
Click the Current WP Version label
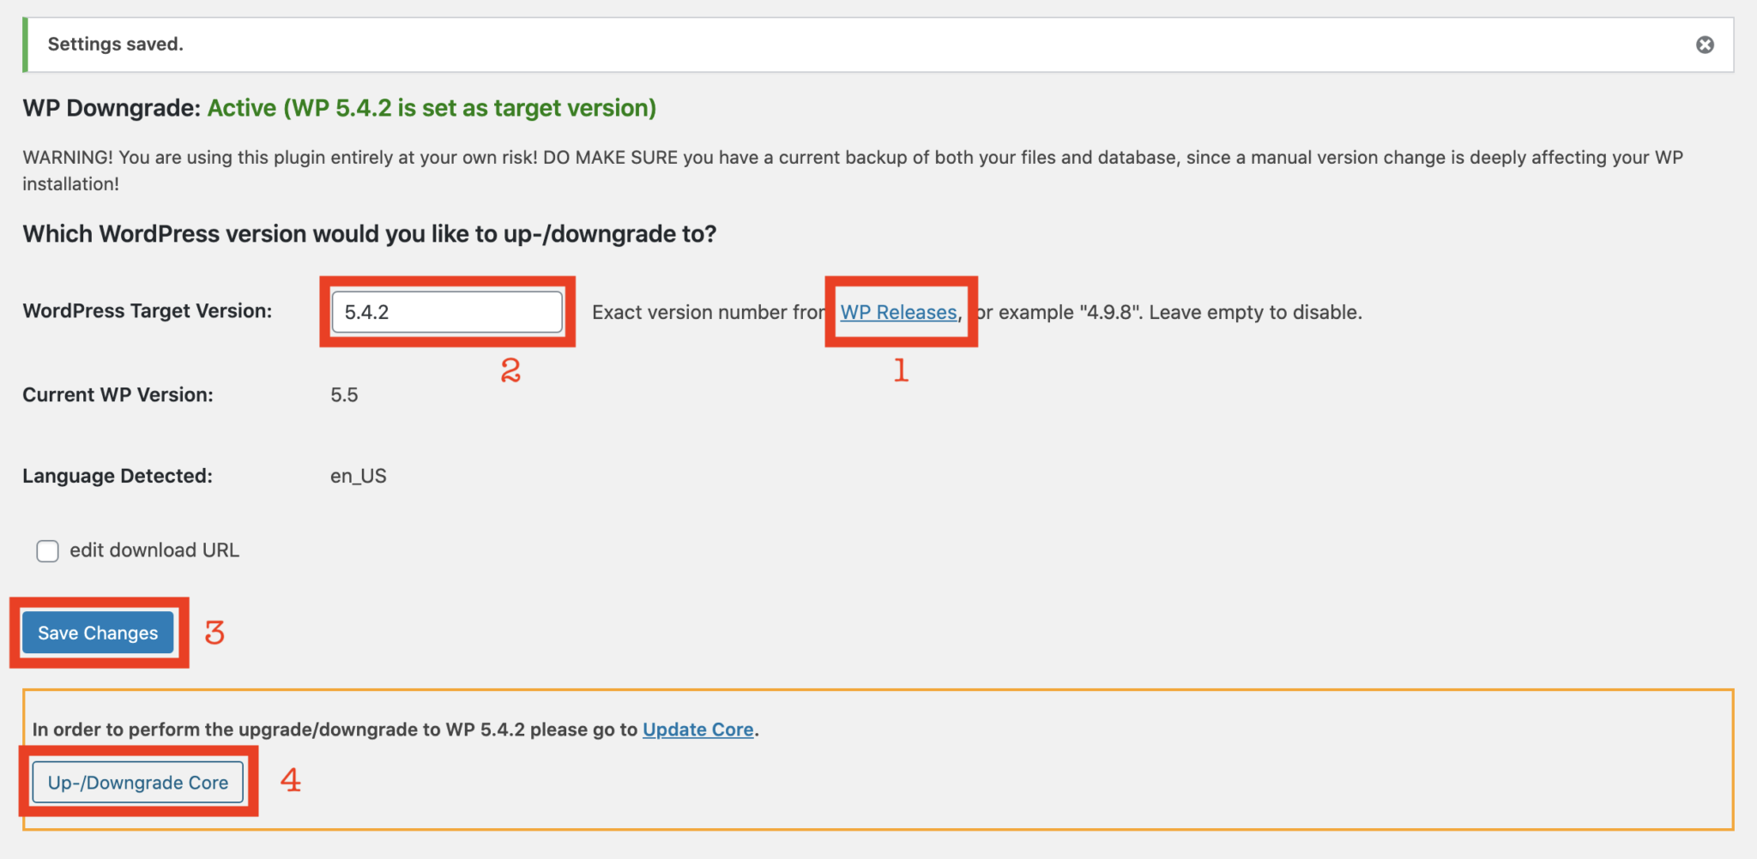click(118, 395)
